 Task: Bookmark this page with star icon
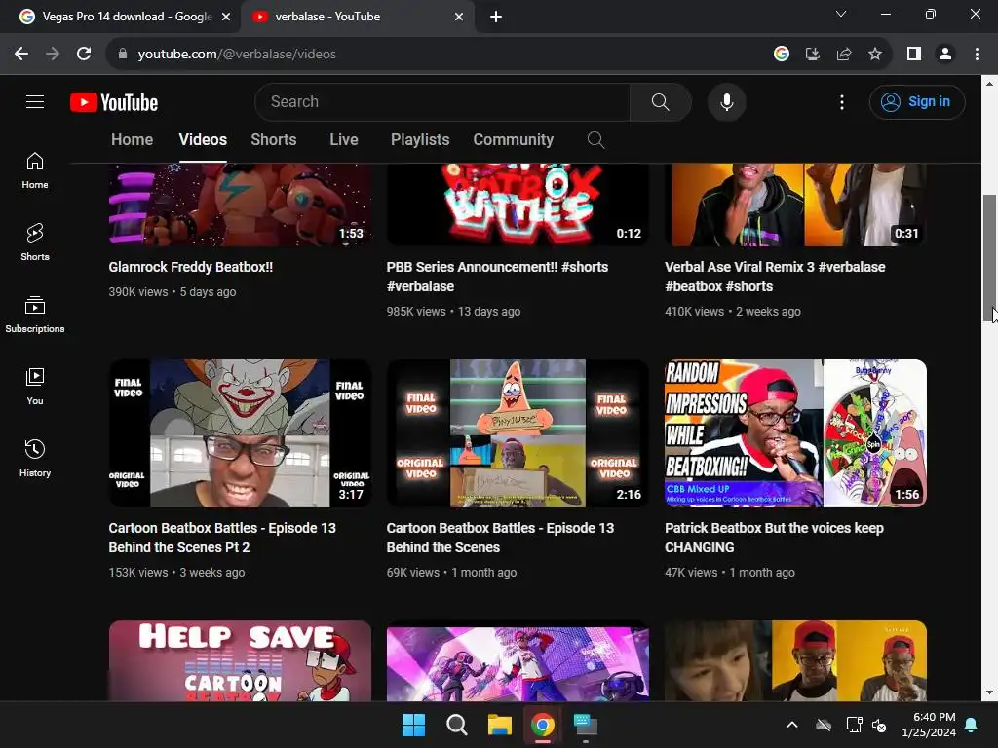tap(875, 55)
